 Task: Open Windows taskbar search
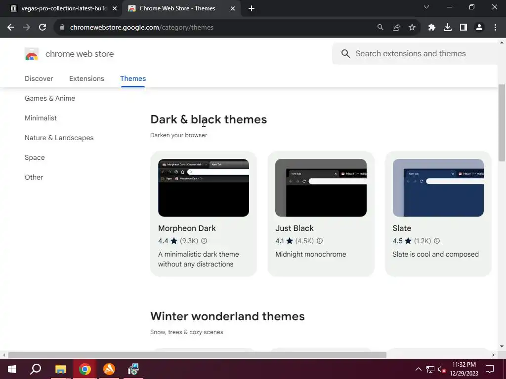[x=36, y=369]
